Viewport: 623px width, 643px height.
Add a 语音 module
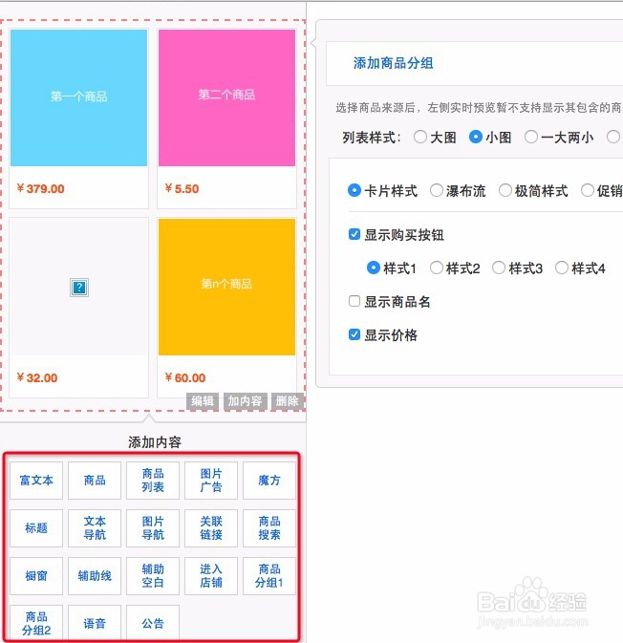pyautogui.click(x=95, y=623)
